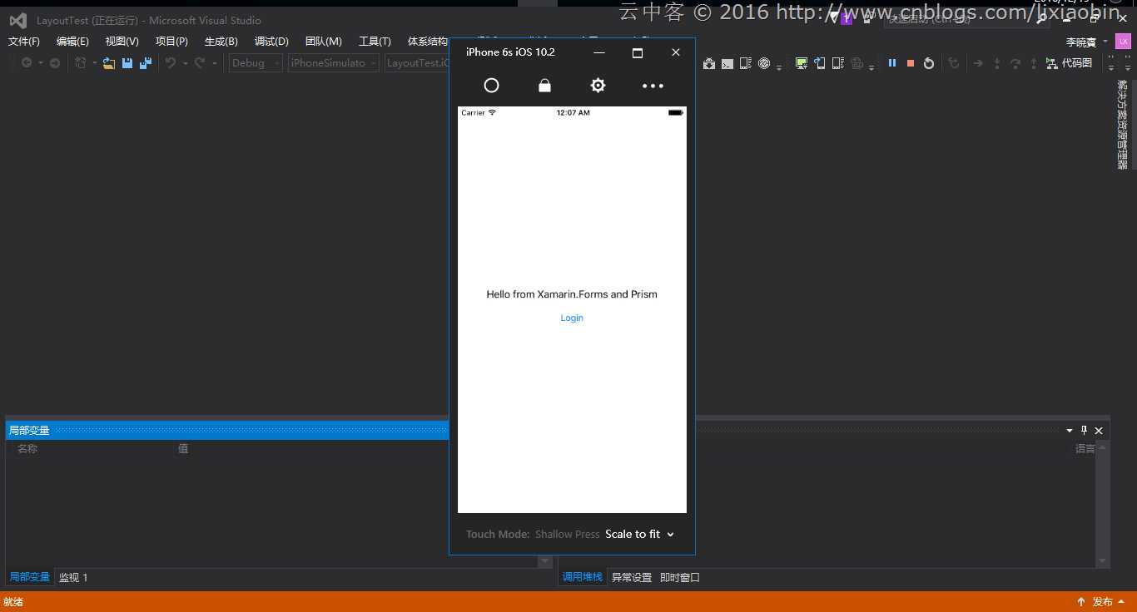Open 局部变量 panel window position dropdown arrow

(1070, 431)
